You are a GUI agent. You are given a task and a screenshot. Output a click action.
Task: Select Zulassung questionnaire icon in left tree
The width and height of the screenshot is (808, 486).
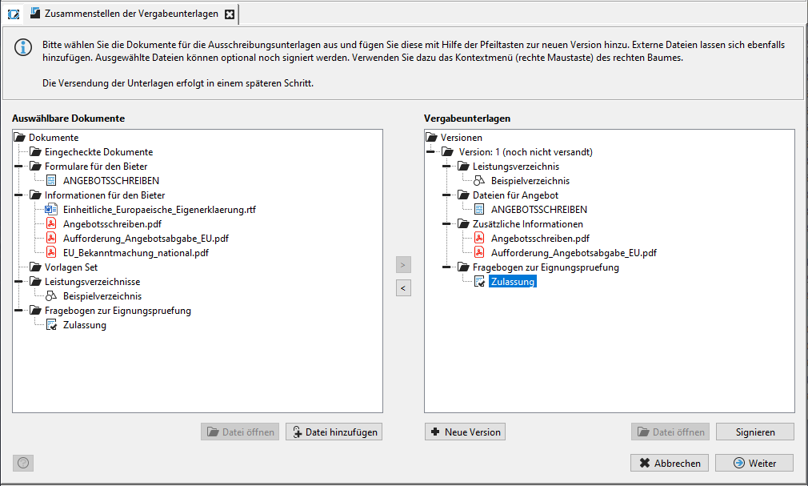point(51,325)
